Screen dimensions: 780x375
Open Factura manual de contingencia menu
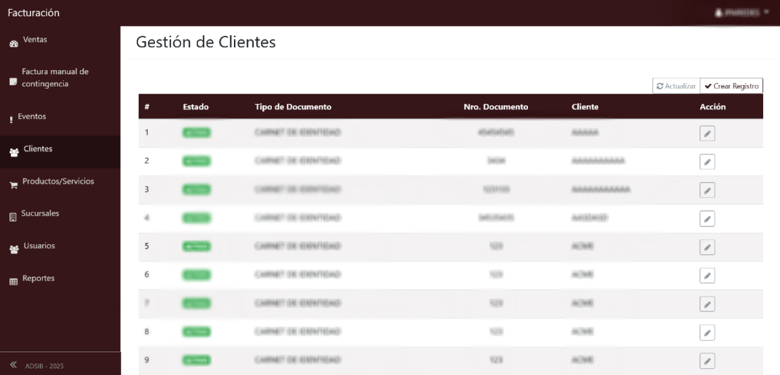[55, 78]
